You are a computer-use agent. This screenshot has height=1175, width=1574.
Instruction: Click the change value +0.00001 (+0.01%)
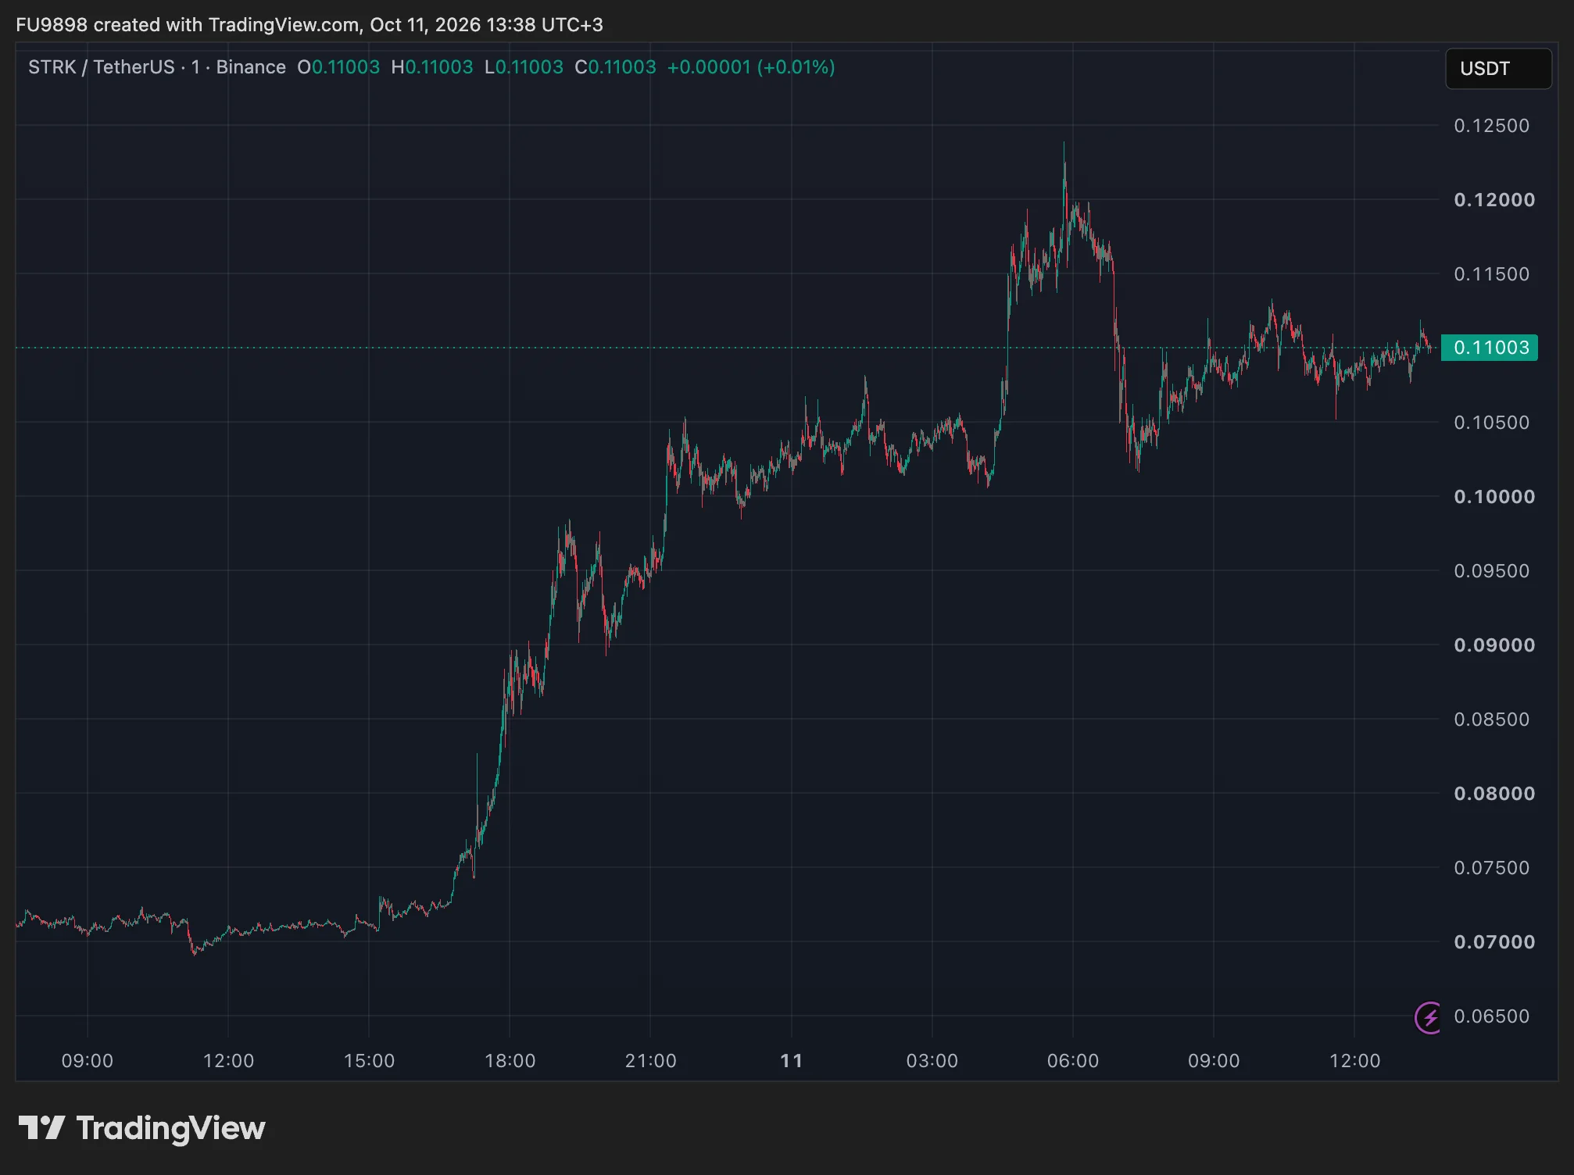[x=751, y=67]
